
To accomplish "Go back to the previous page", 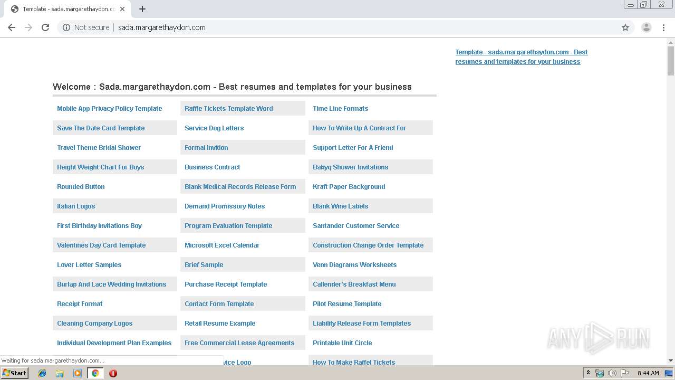I will click(12, 27).
